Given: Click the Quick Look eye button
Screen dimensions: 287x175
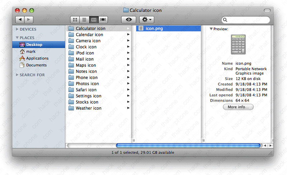Looking at the screenshot, I should click(128, 20).
